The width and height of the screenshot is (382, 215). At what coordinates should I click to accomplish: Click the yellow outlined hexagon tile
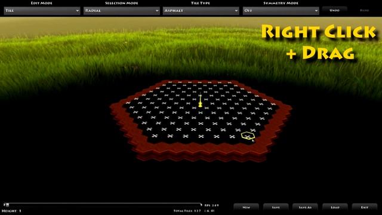point(248,136)
